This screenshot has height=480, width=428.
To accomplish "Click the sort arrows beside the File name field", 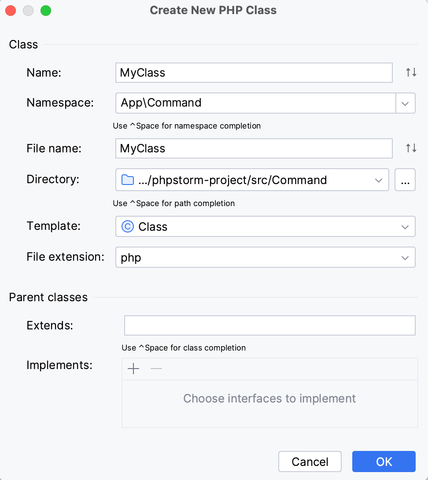I will (x=410, y=148).
